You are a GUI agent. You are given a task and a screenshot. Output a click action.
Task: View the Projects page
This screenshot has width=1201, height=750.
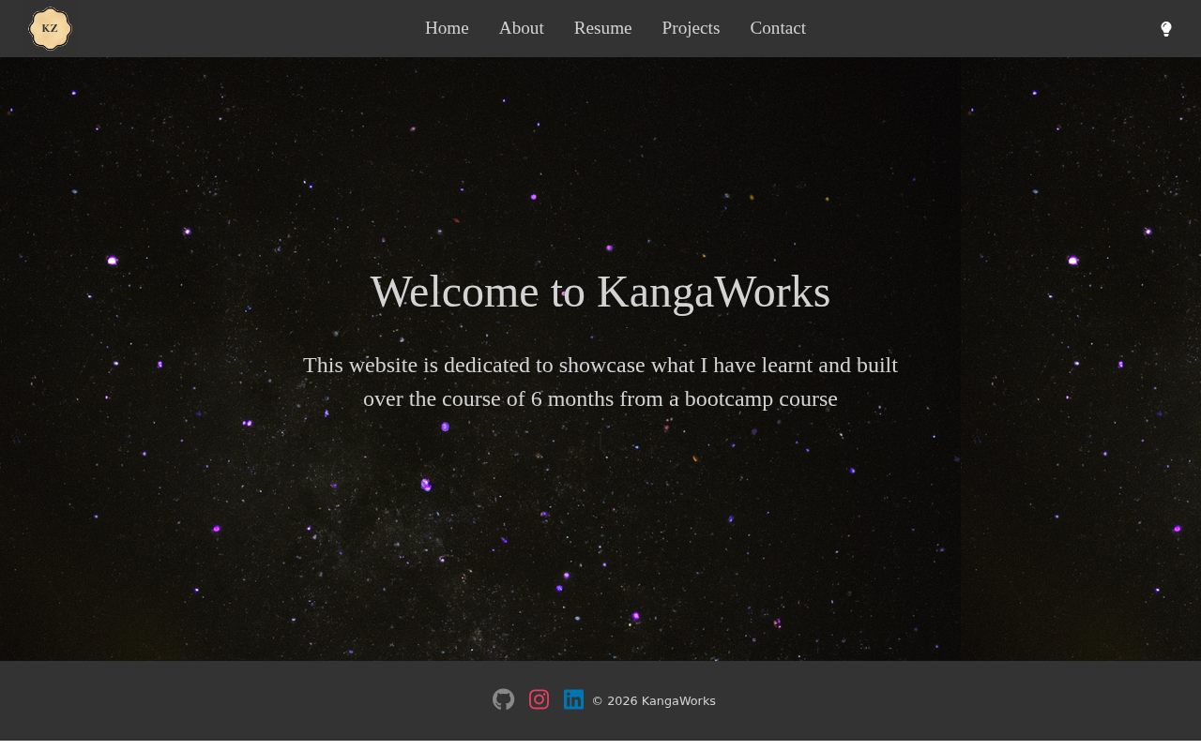692,28
